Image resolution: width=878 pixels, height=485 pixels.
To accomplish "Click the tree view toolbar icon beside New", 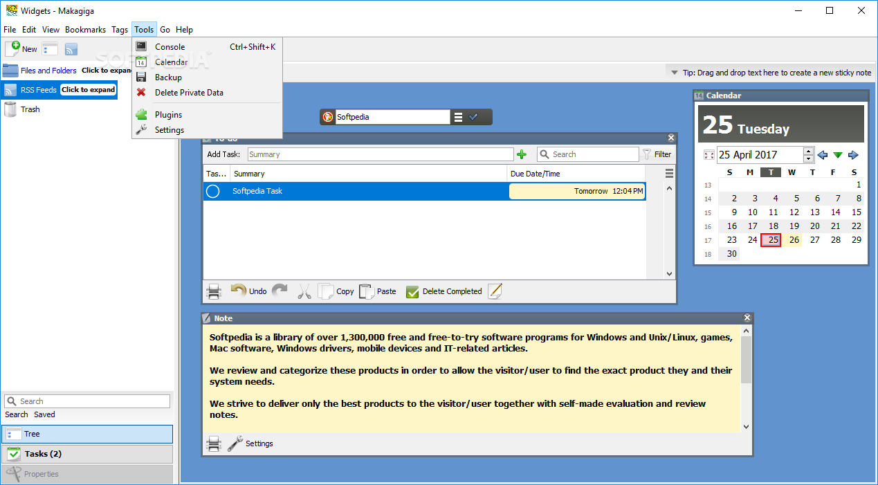I will pyautogui.click(x=50, y=48).
